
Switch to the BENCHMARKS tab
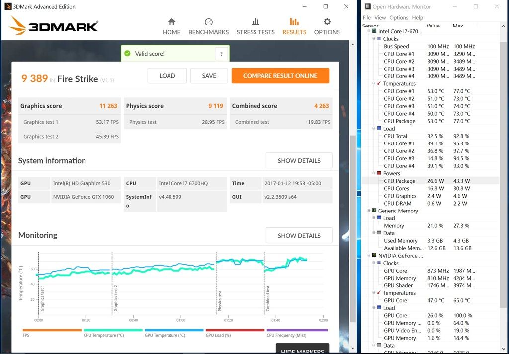208,27
